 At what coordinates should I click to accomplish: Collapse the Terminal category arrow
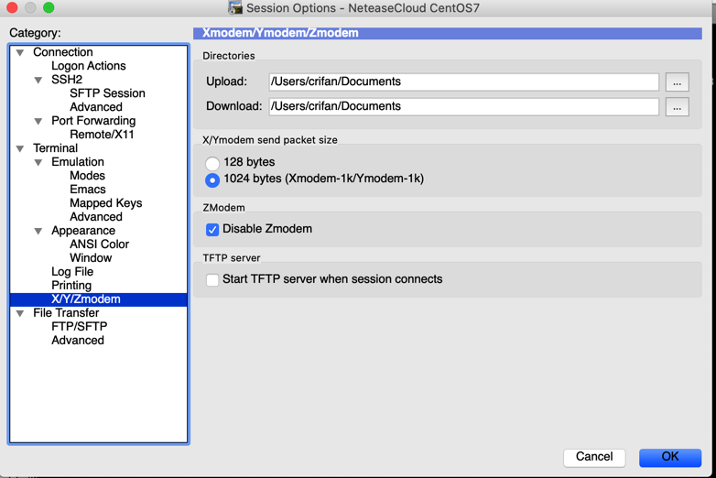coord(20,148)
